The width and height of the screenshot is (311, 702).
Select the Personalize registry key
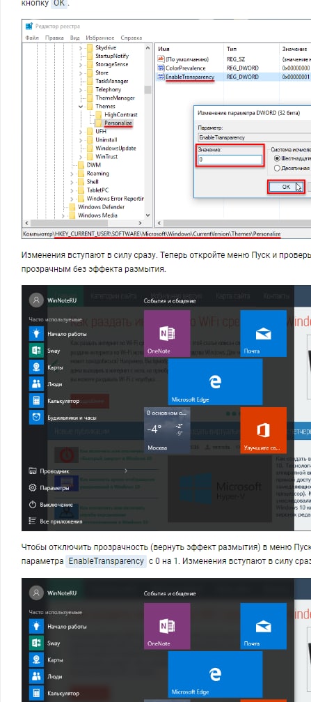point(118,123)
